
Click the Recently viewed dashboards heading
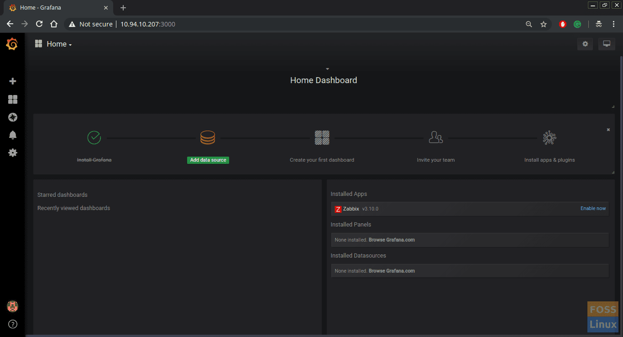[74, 208]
